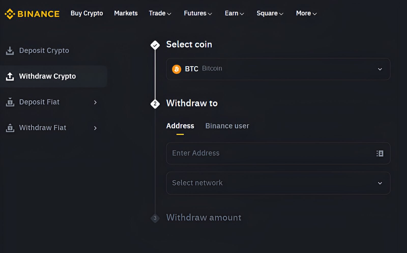Click the Enter Address input field
Image resolution: width=407 pixels, height=253 pixels.
(254, 153)
